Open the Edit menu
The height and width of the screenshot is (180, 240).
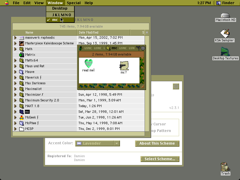[x=27, y=3]
